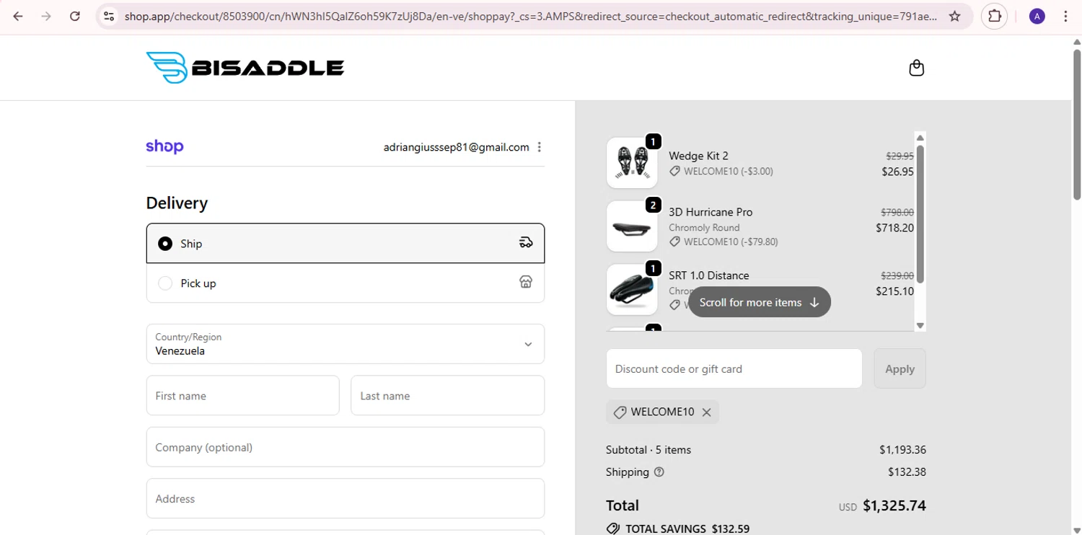This screenshot has height=535, width=1082.
Task: Click the 3D Hurricane Pro product thumbnail
Action: click(632, 226)
